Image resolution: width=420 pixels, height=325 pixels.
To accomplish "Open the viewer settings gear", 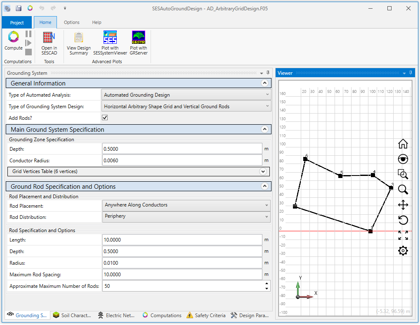I will 403,251.
